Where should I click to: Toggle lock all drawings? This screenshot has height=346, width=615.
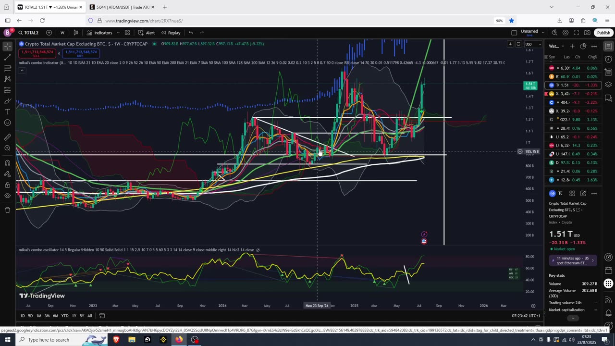click(7, 185)
